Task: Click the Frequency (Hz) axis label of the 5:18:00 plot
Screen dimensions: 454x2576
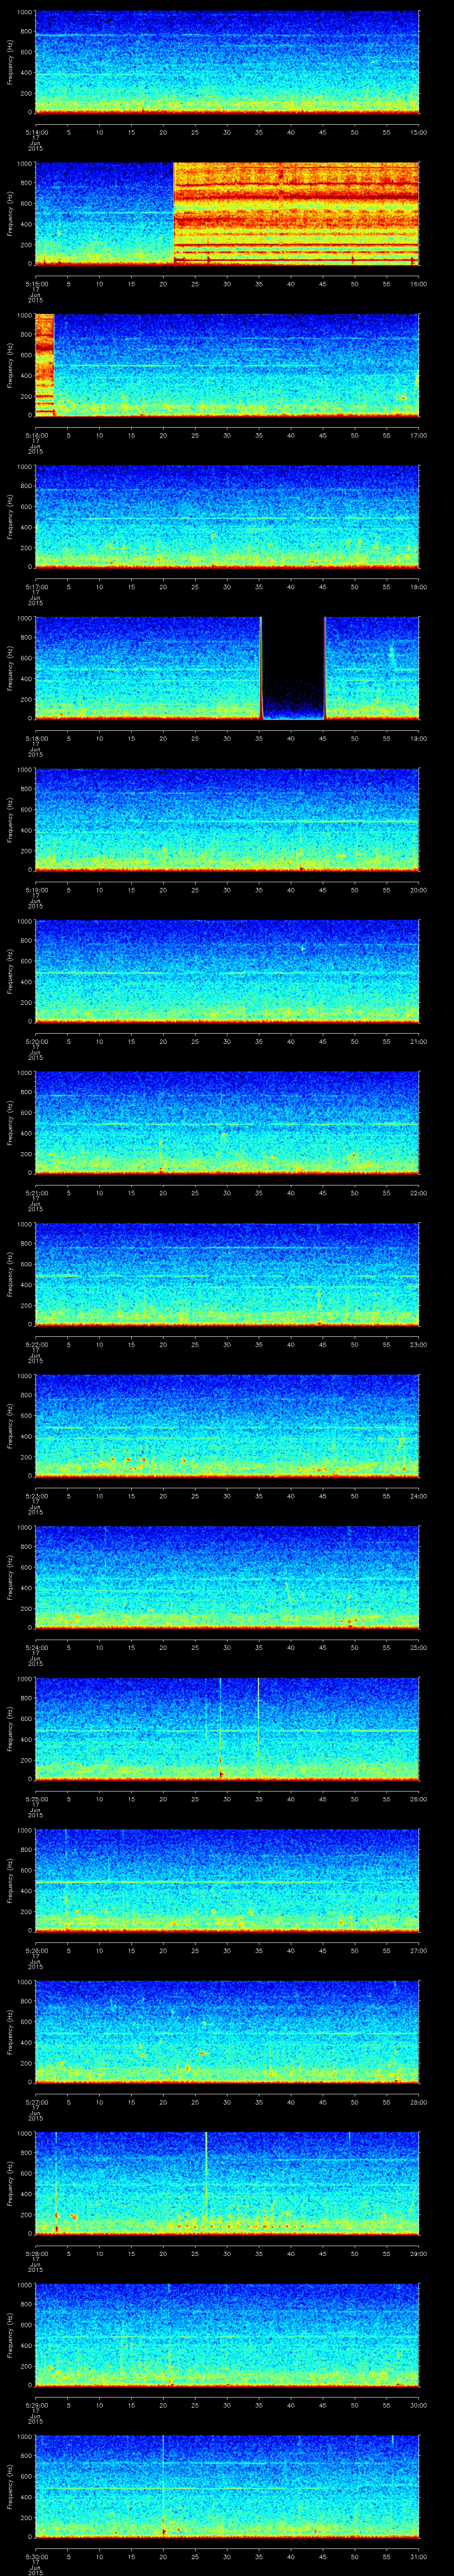Action: 10,668
